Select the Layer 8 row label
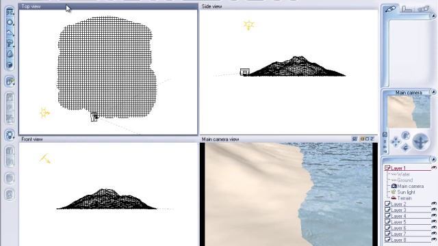Viewport: 438px width, 246px height. tap(398, 240)
